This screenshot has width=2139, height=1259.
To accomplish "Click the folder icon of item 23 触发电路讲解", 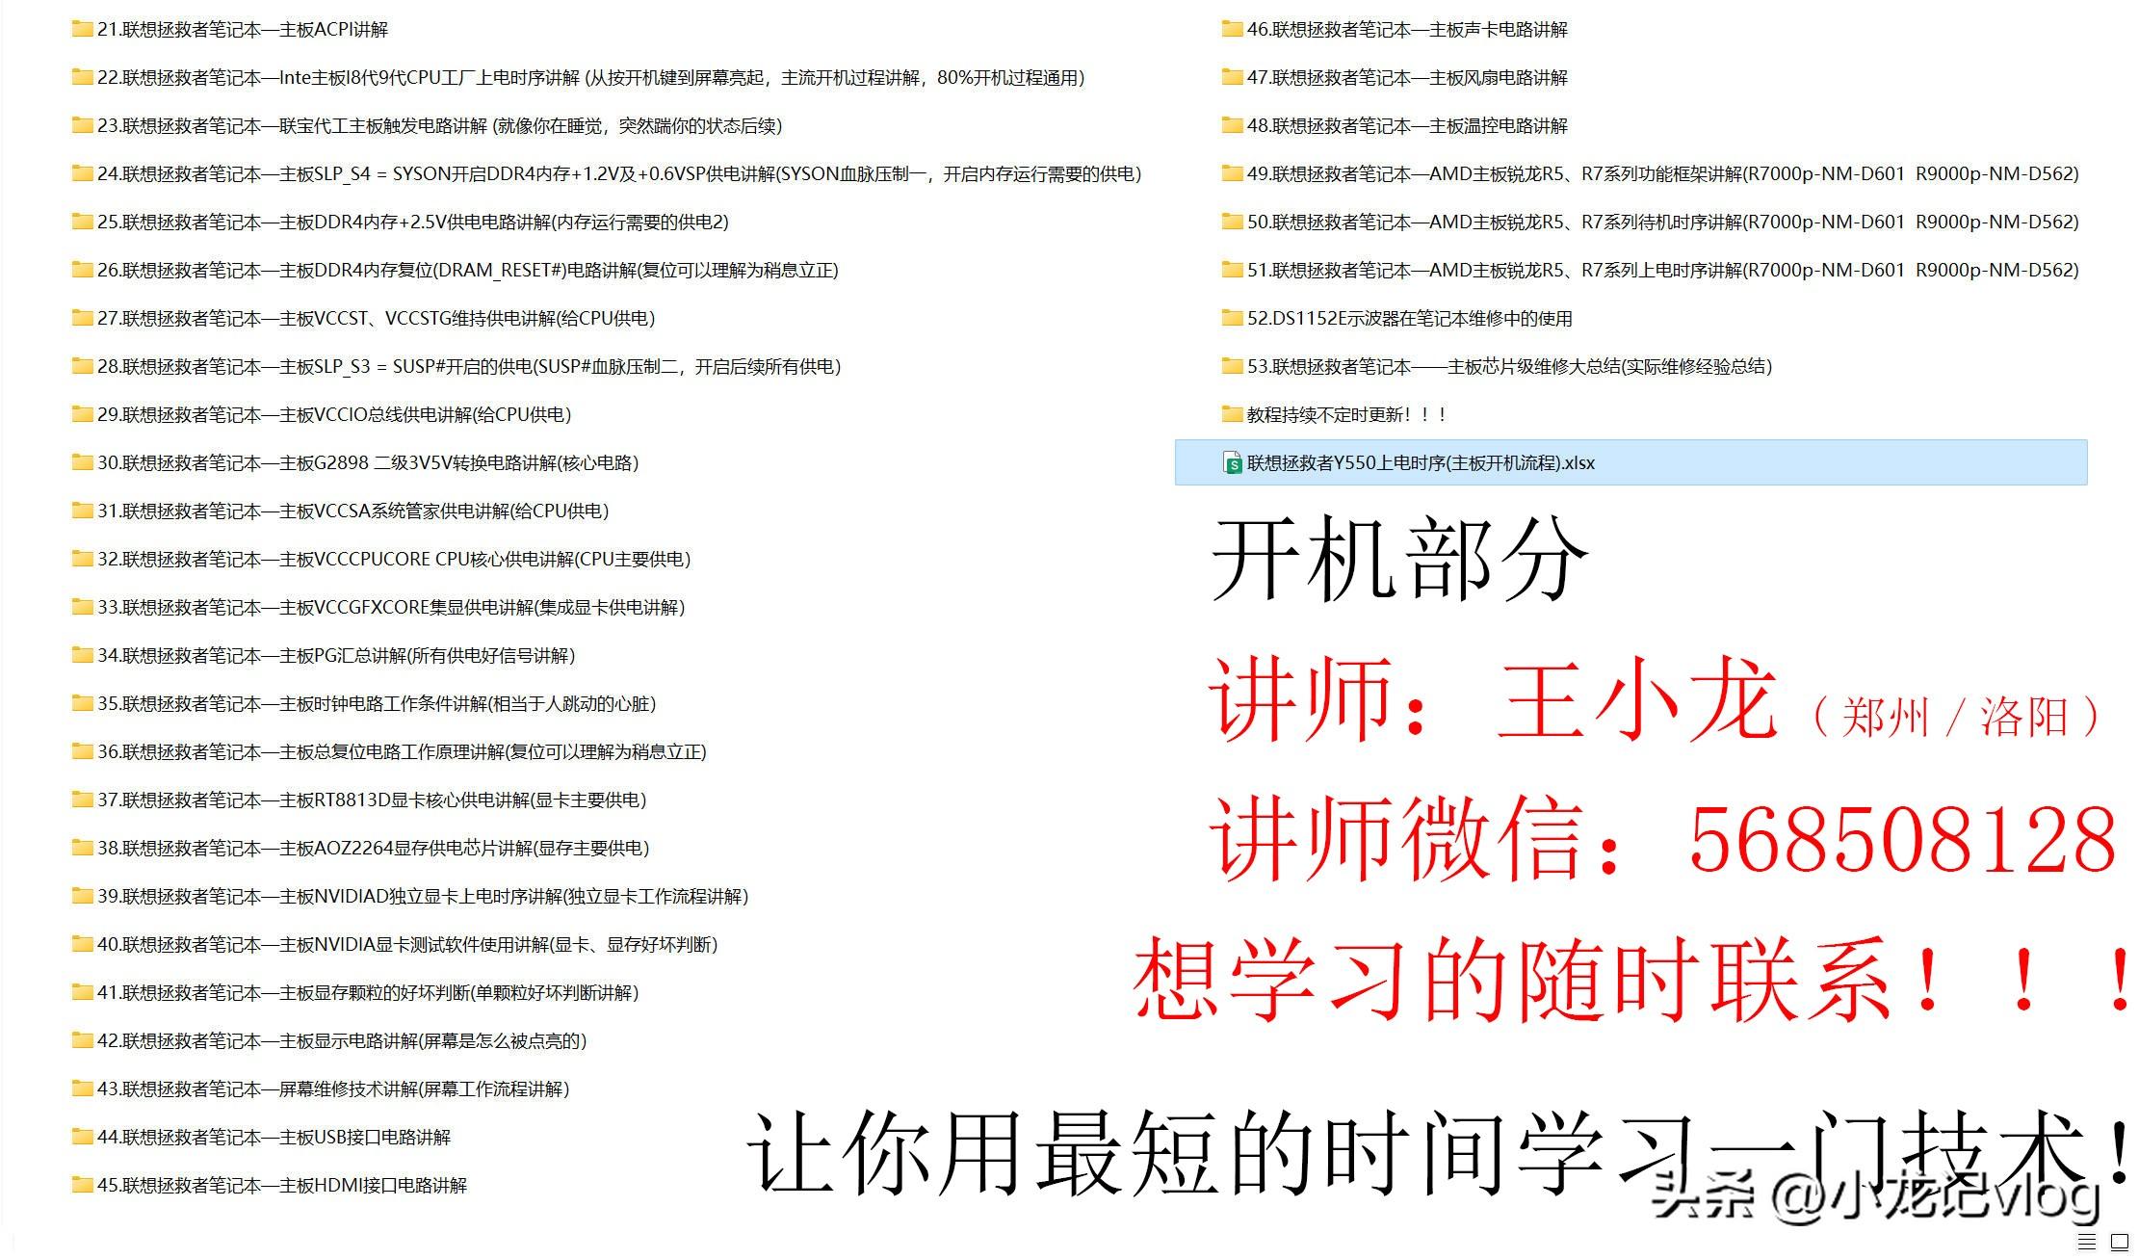I will (82, 125).
